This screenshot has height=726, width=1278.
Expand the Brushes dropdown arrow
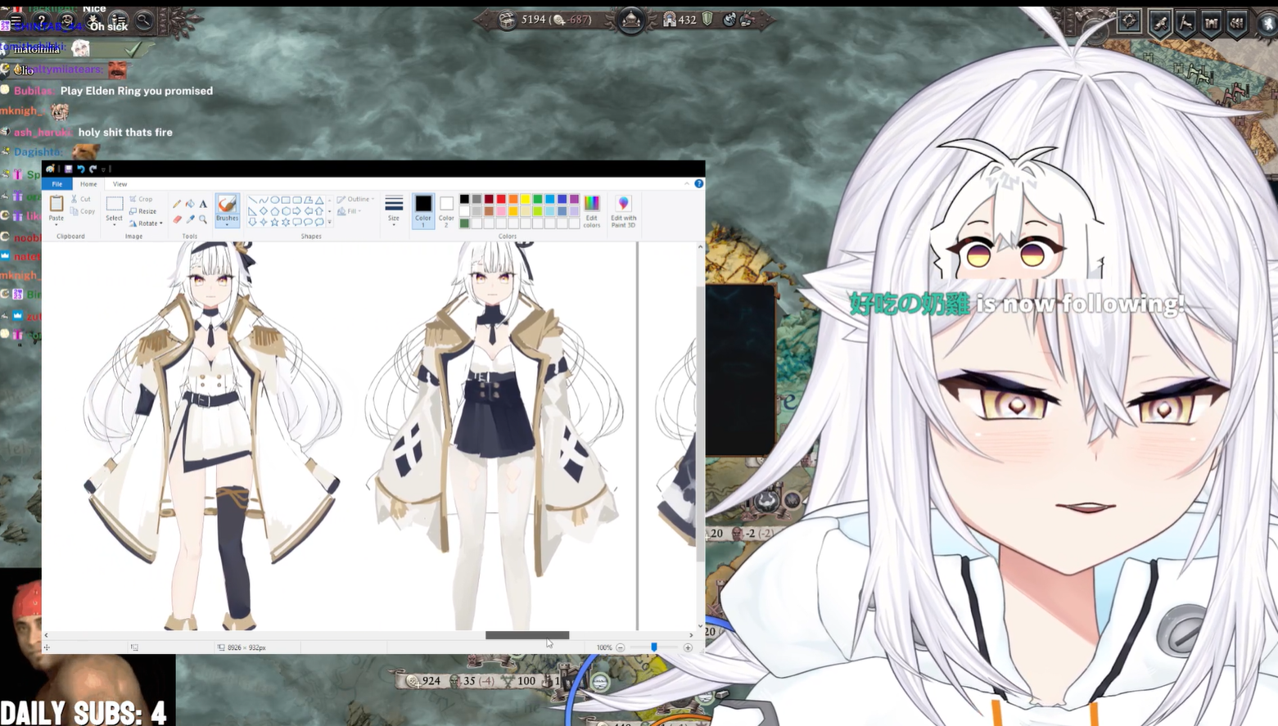(x=227, y=223)
